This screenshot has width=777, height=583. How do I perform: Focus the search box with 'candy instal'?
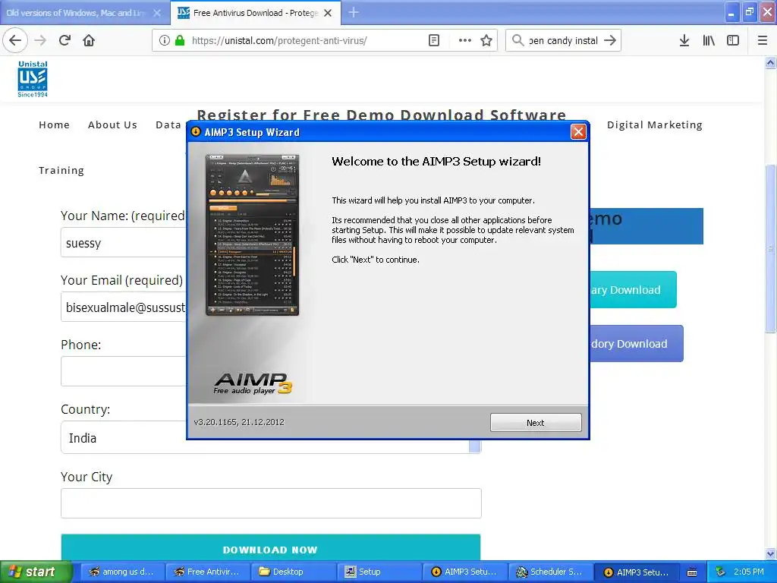[564, 41]
